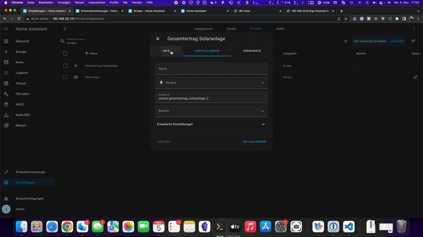Switch to the IBC Solar browser tab

click(257, 11)
